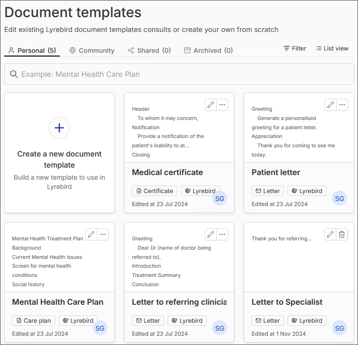Edit the Letter to Specialist template

[330, 234]
